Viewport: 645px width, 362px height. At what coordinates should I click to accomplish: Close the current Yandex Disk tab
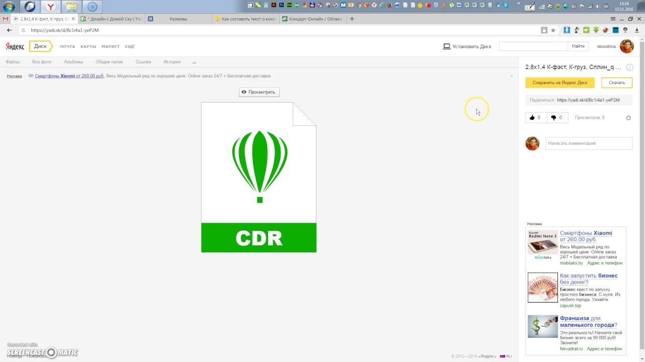73,19
